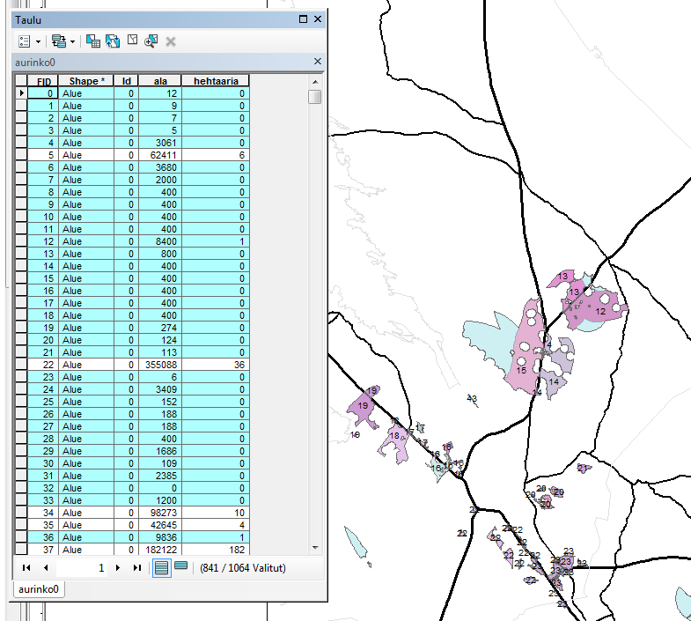Click the Delete Selected icon

tap(171, 41)
